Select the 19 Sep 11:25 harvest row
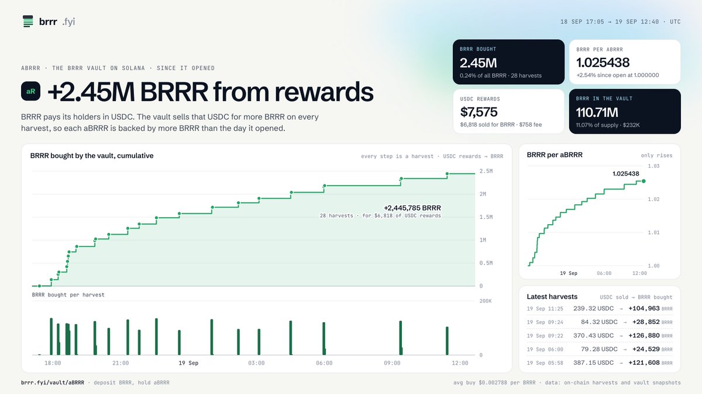 pos(600,308)
